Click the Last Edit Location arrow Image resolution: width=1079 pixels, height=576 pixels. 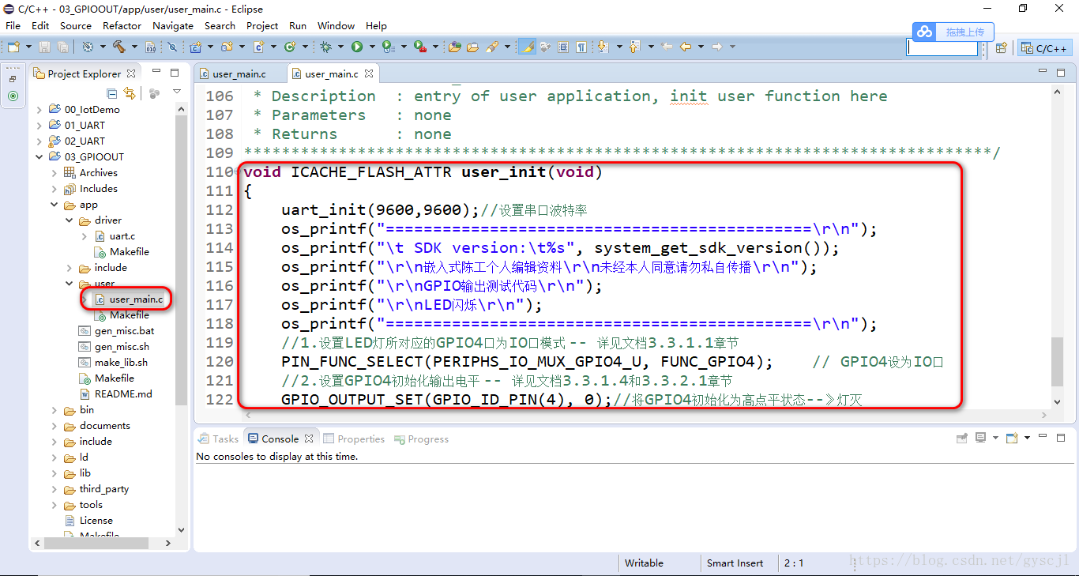click(x=666, y=47)
